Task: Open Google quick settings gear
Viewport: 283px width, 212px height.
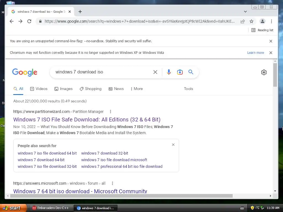Action: click(x=264, y=72)
